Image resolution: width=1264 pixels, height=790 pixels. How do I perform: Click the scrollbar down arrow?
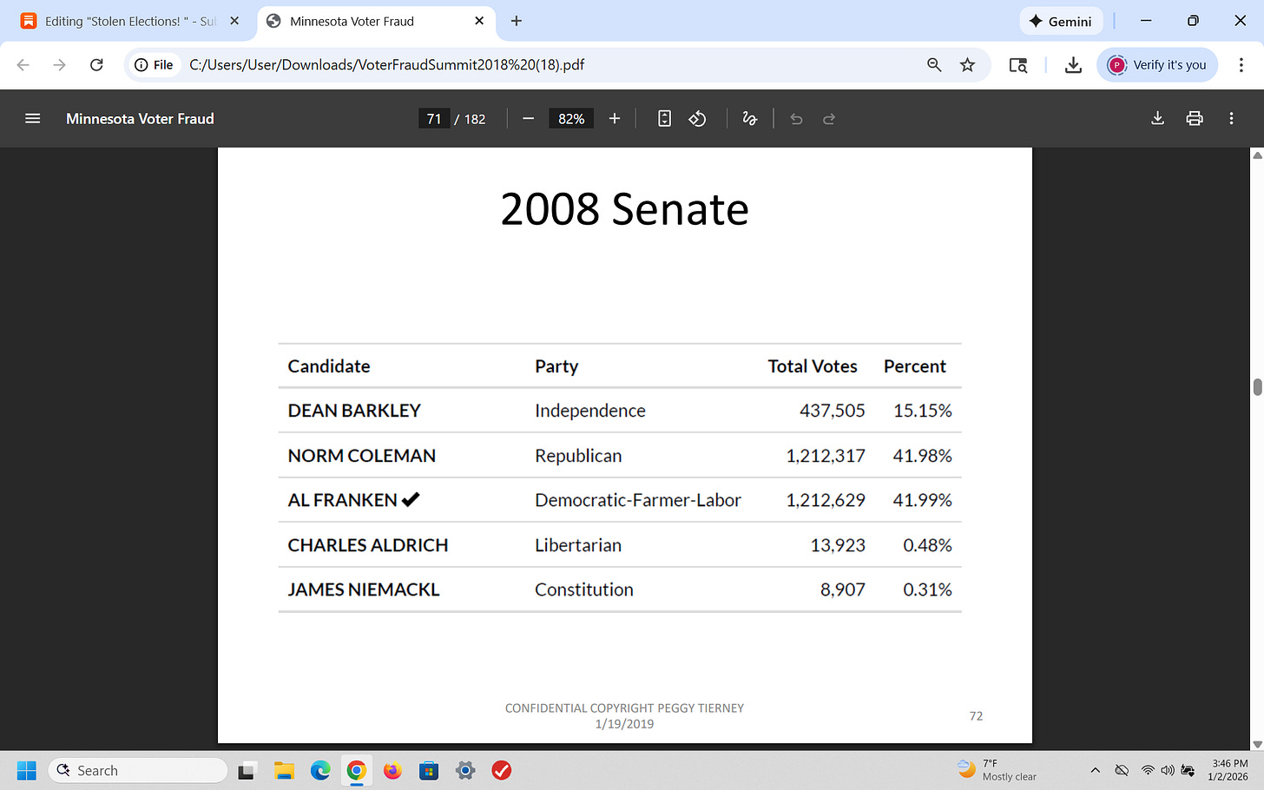(x=1257, y=745)
